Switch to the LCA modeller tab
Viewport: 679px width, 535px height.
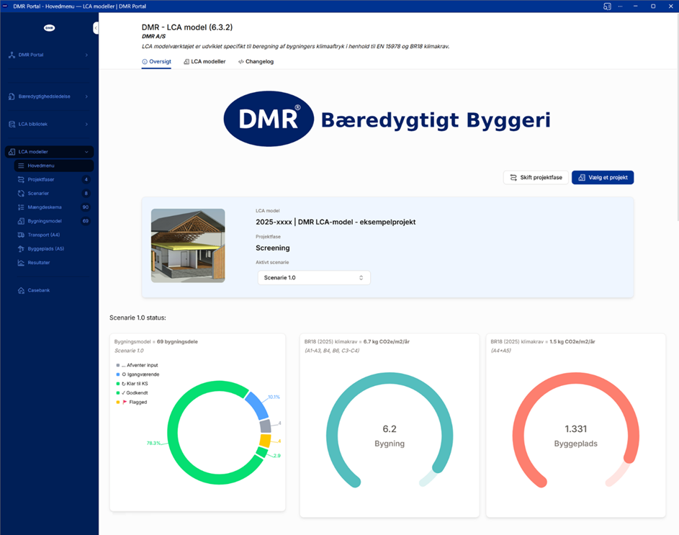[x=204, y=62]
